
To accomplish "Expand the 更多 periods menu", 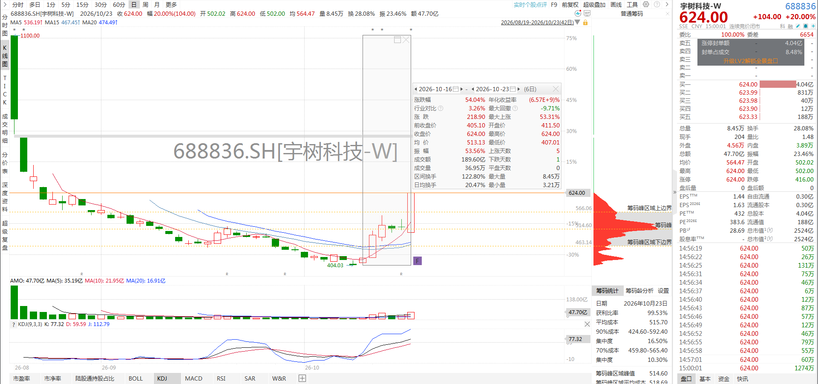I will (x=171, y=5).
